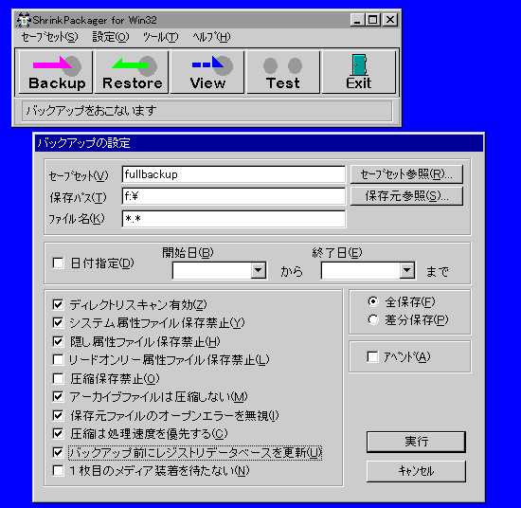Open the ツール(T) menu
This screenshot has width=521, height=508.
pyautogui.click(x=160, y=37)
